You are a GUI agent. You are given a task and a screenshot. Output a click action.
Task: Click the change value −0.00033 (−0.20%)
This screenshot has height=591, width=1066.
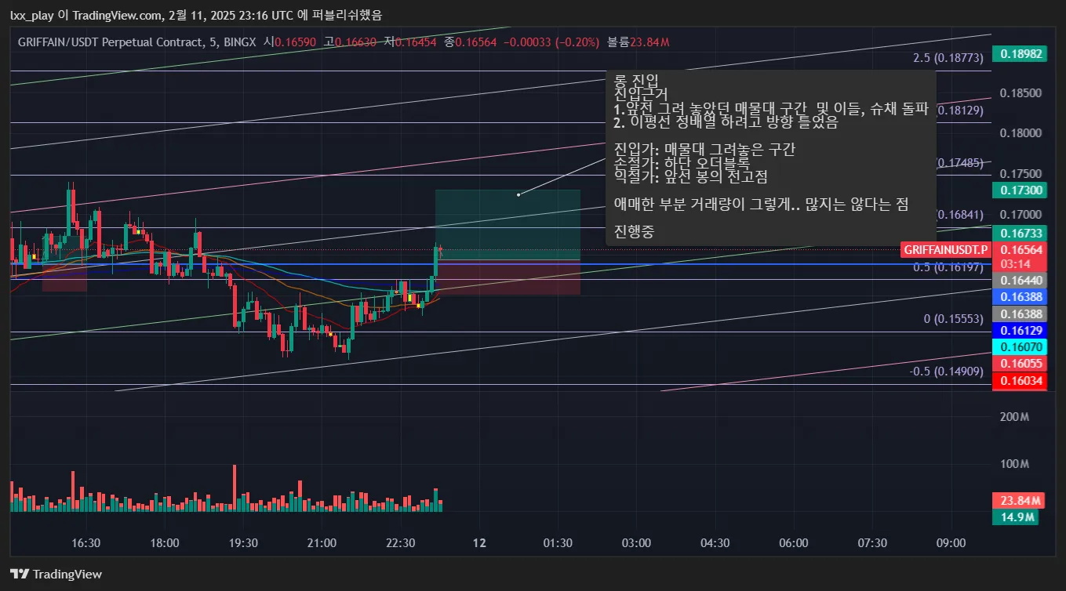click(551, 42)
